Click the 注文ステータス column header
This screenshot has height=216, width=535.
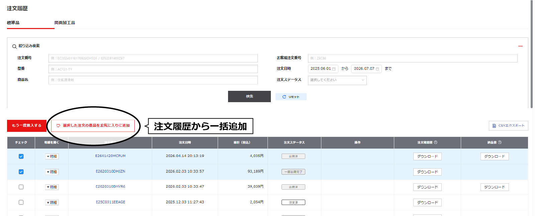click(x=294, y=143)
